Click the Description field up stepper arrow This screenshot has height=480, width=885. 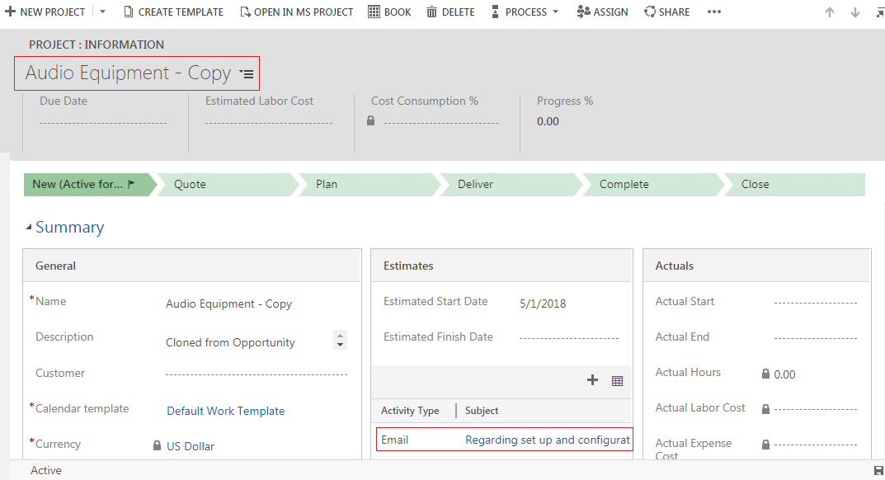click(x=340, y=335)
